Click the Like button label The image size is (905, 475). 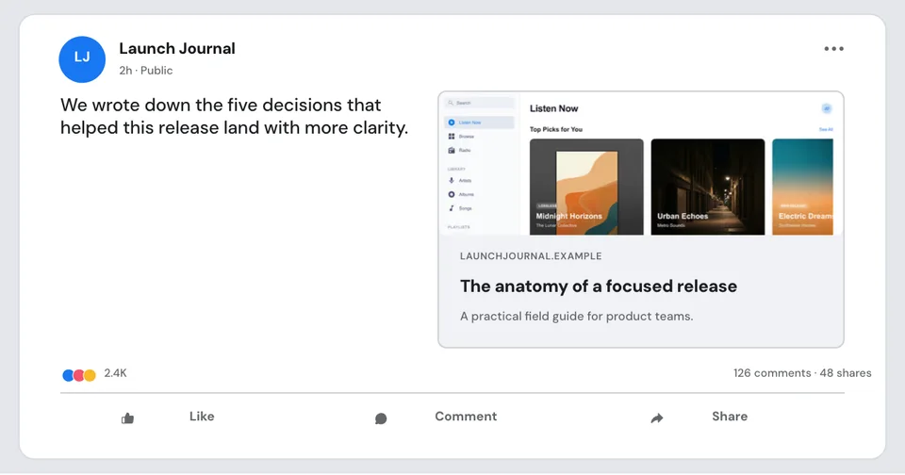click(202, 417)
